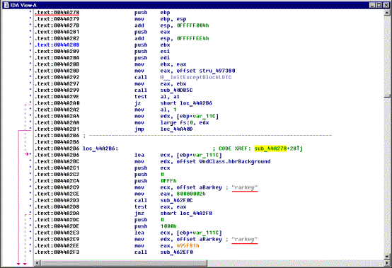This screenshot has width=392, height=268.
Task: Click the breakpoint dot beside .text:0044A292
Action: (x=30, y=76)
